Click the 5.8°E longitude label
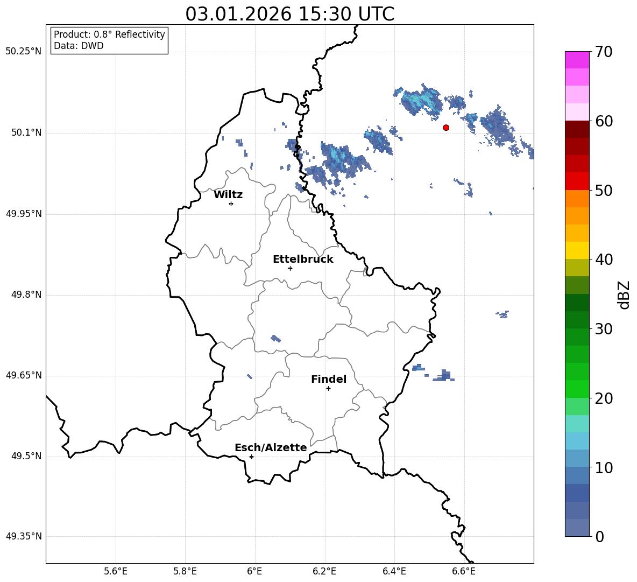This screenshot has height=582, width=637. click(185, 571)
